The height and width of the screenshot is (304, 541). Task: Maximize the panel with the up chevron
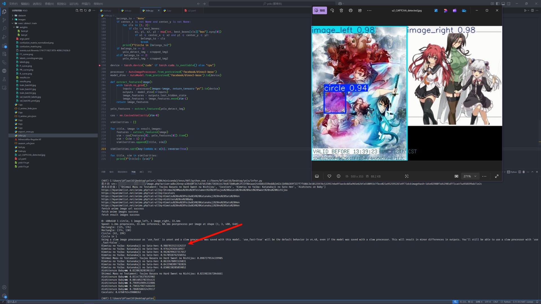coord(532,172)
